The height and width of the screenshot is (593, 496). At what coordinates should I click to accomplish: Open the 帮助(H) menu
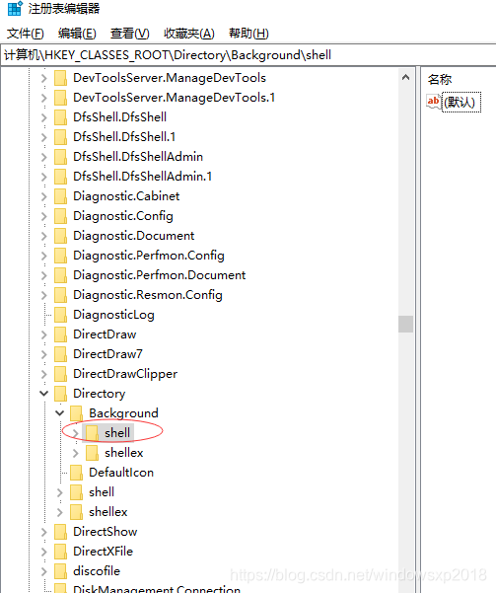pyautogui.click(x=248, y=34)
